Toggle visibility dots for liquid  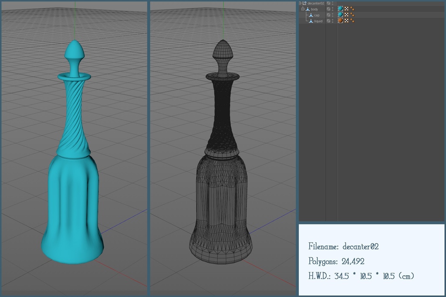tap(332, 21)
